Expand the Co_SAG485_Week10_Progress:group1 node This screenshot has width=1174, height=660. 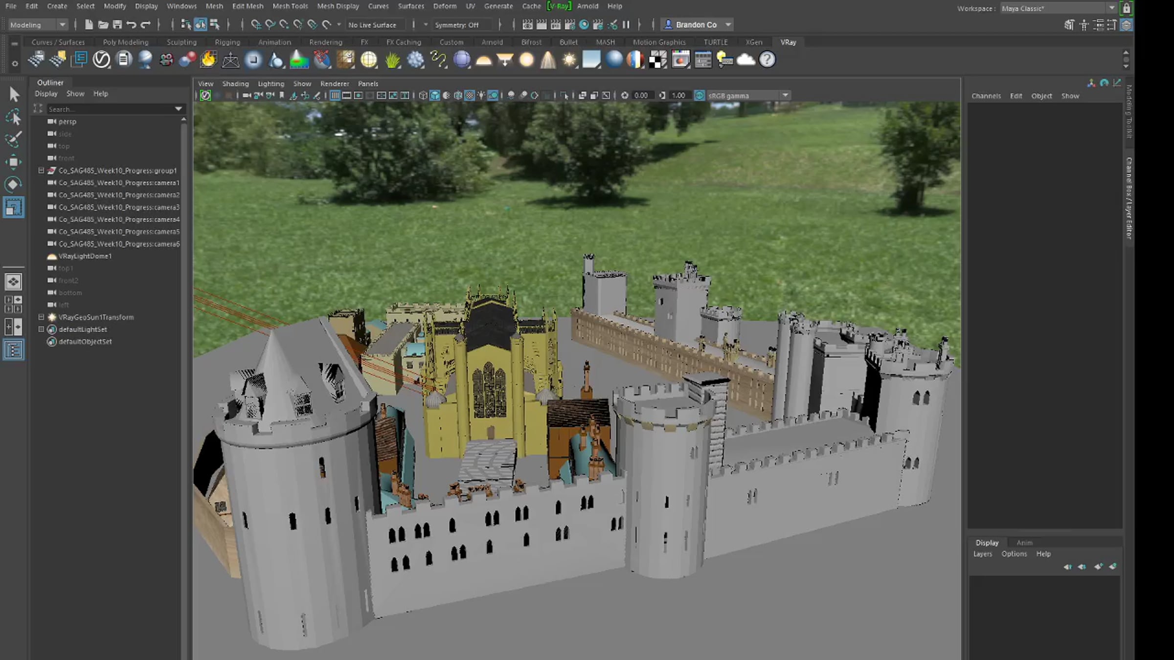[42, 171]
